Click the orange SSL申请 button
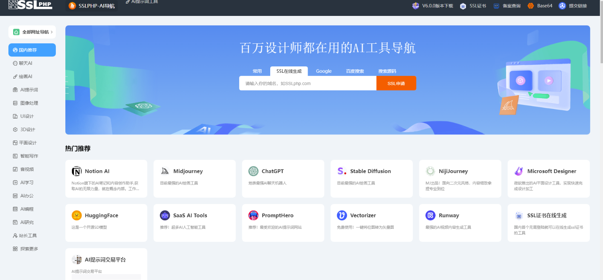This screenshot has width=603, height=280. (396, 84)
